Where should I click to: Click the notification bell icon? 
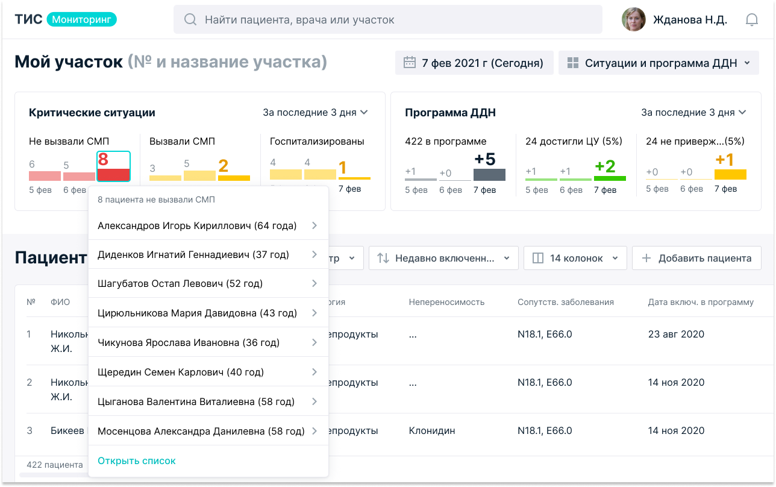click(751, 20)
